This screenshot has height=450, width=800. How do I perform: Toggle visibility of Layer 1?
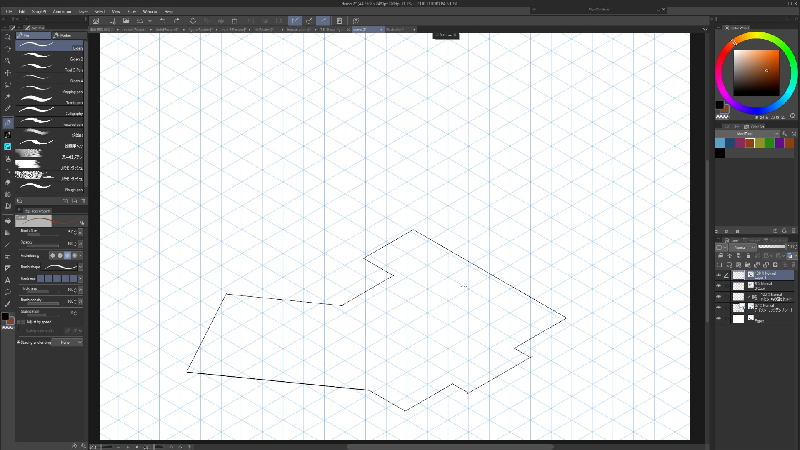718,275
